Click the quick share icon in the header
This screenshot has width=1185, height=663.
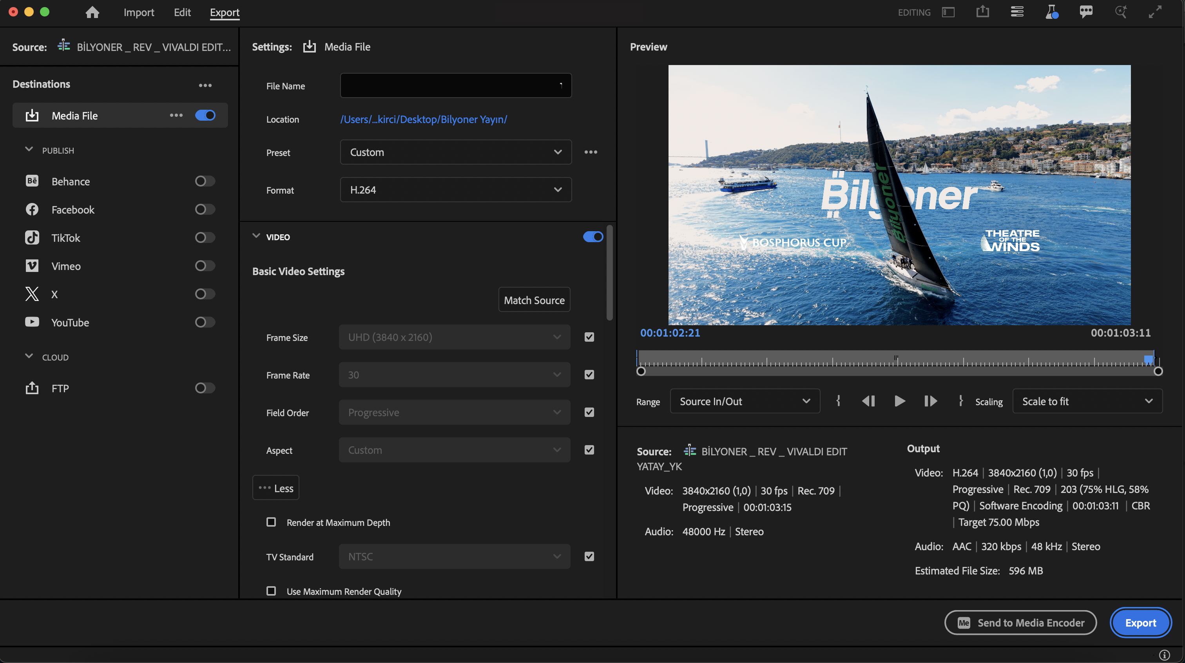pyautogui.click(x=983, y=13)
